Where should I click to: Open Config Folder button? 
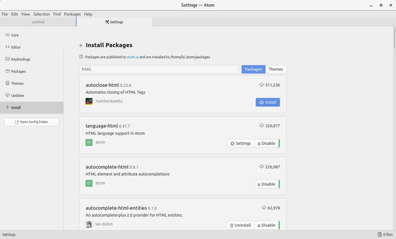[32, 122]
